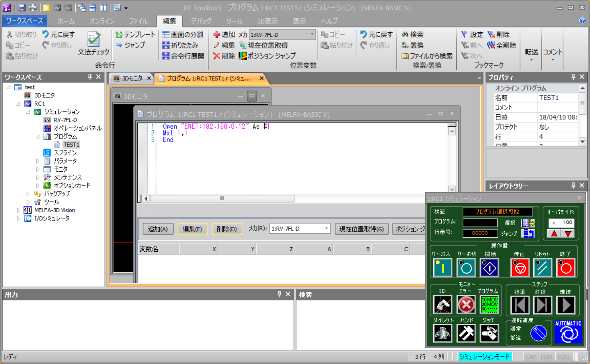Switch to the 3Dモニタ document tab
Screen dimensions: 590x364
[132, 78]
